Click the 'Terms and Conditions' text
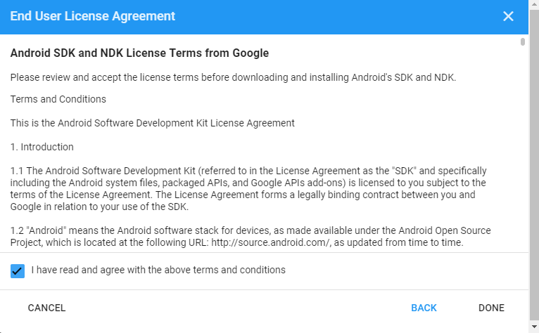 point(58,99)
